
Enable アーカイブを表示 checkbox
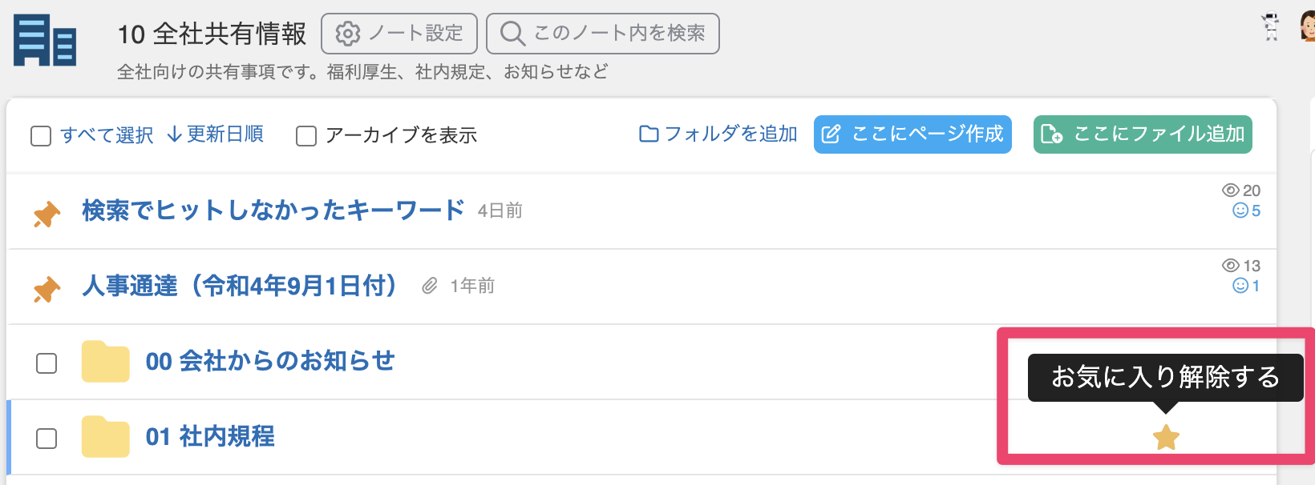306,136
